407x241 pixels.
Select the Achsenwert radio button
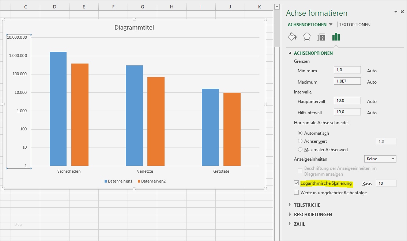(x=300, y=141)
